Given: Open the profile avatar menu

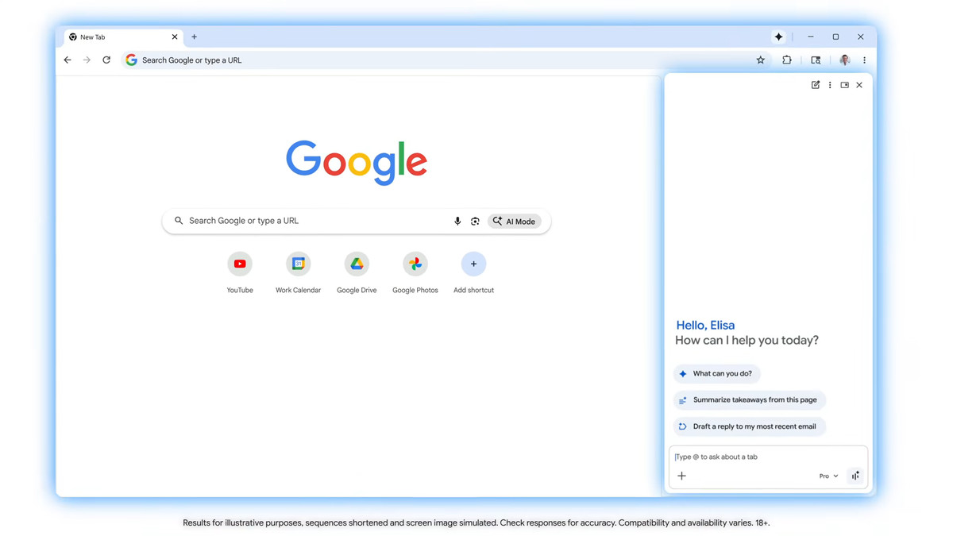Looking at the screenshot, I should coord(844,60).
